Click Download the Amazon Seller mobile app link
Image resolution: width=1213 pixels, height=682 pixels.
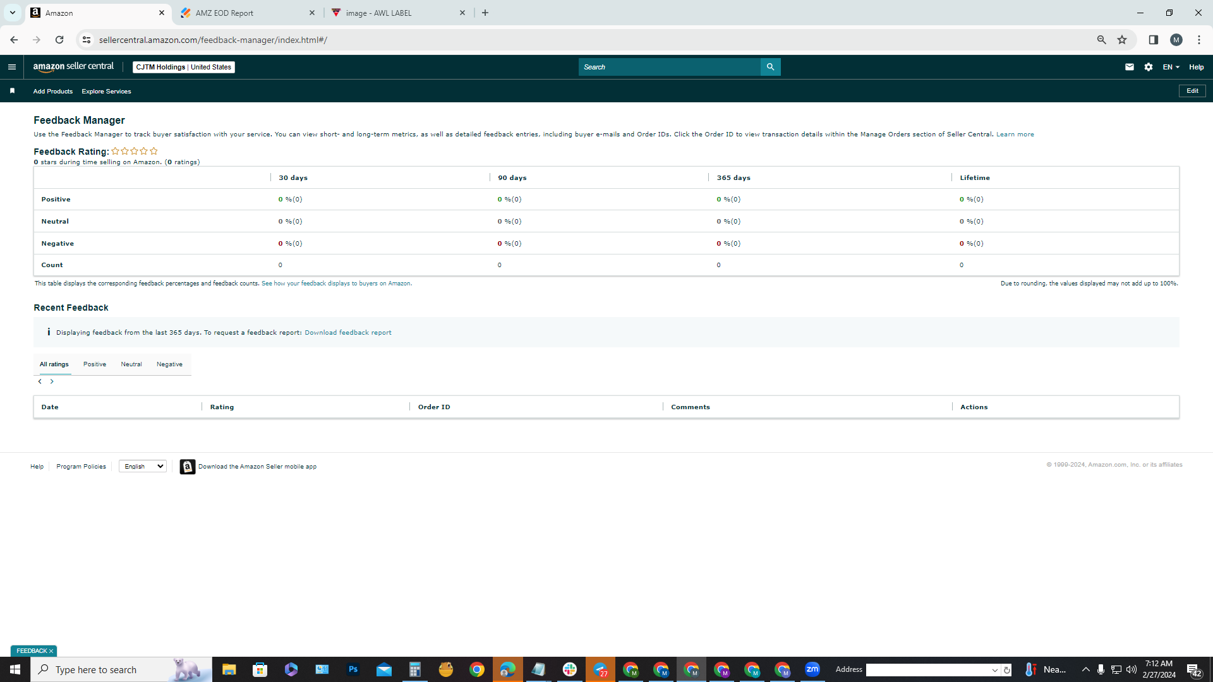point(257,467)
